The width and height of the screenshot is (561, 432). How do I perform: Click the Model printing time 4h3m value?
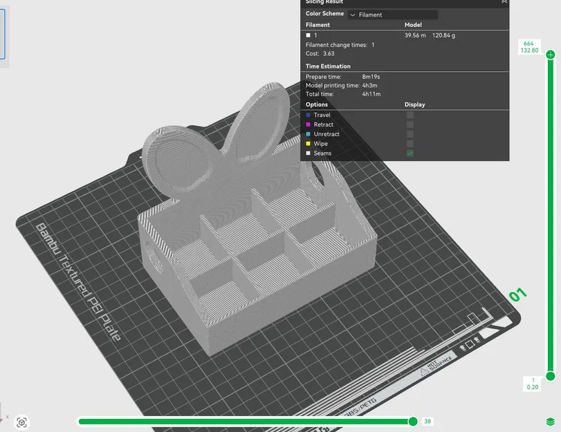(369, 85)
